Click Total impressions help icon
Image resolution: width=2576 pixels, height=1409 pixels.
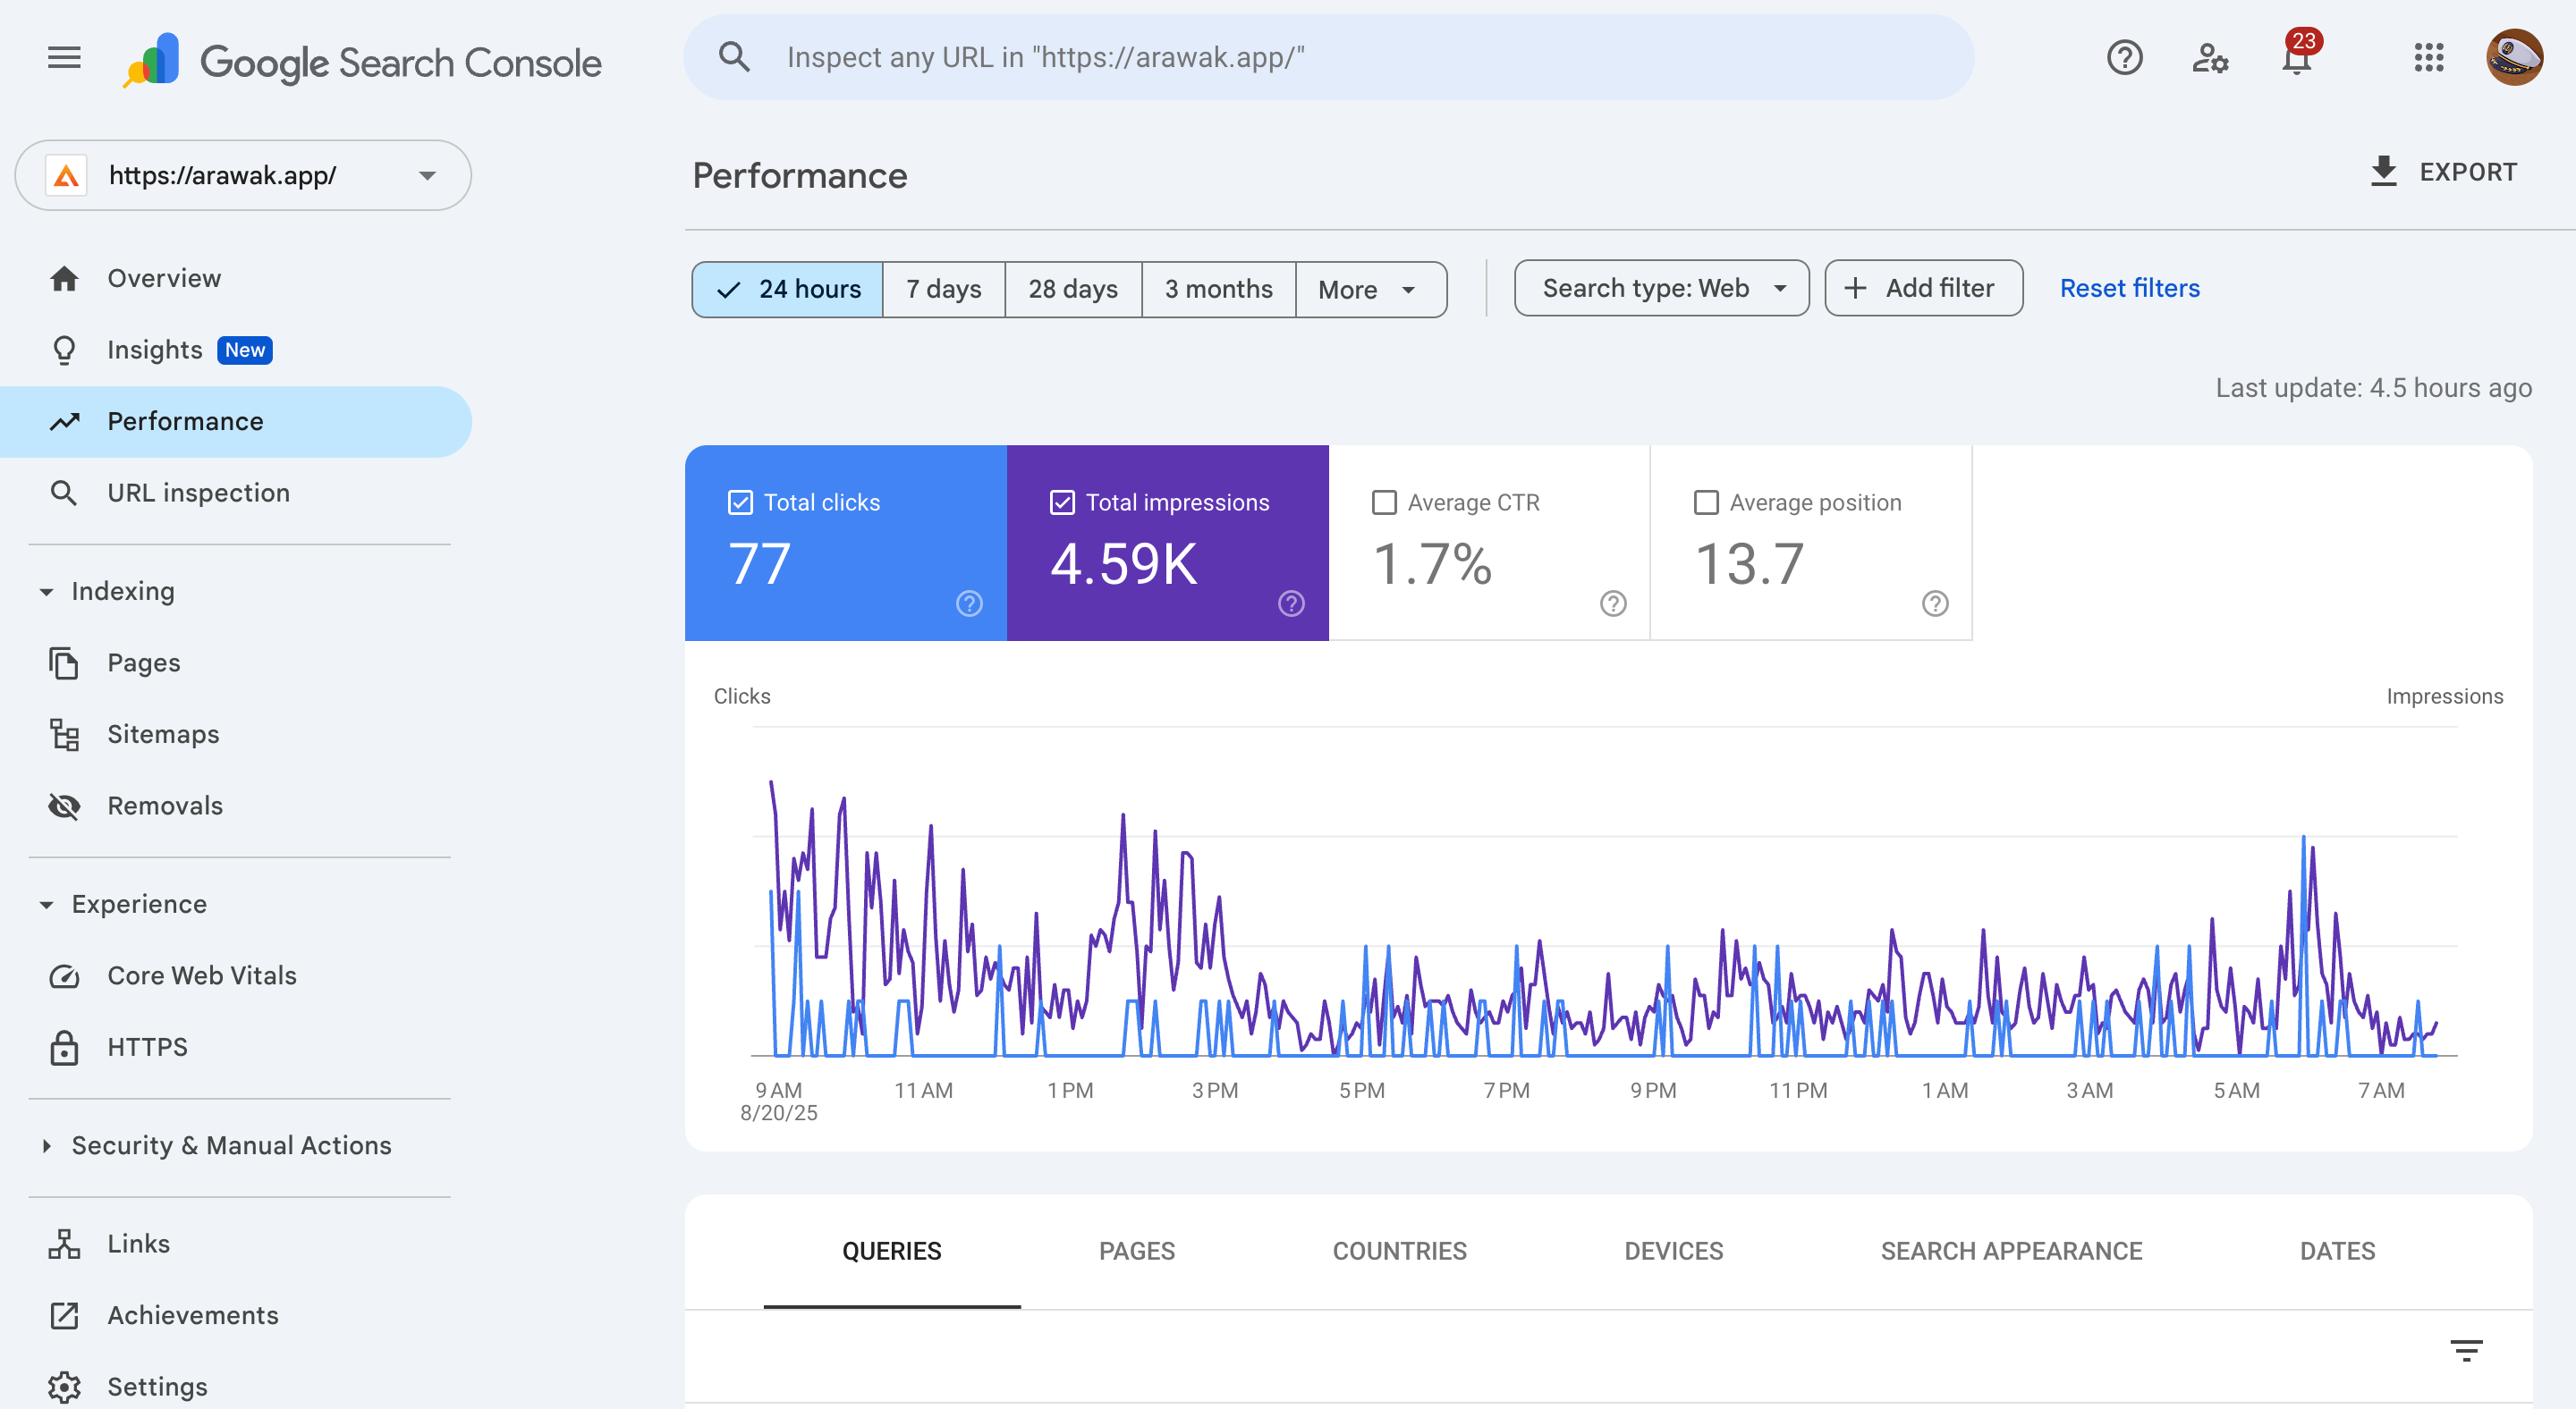[1291, 603]
